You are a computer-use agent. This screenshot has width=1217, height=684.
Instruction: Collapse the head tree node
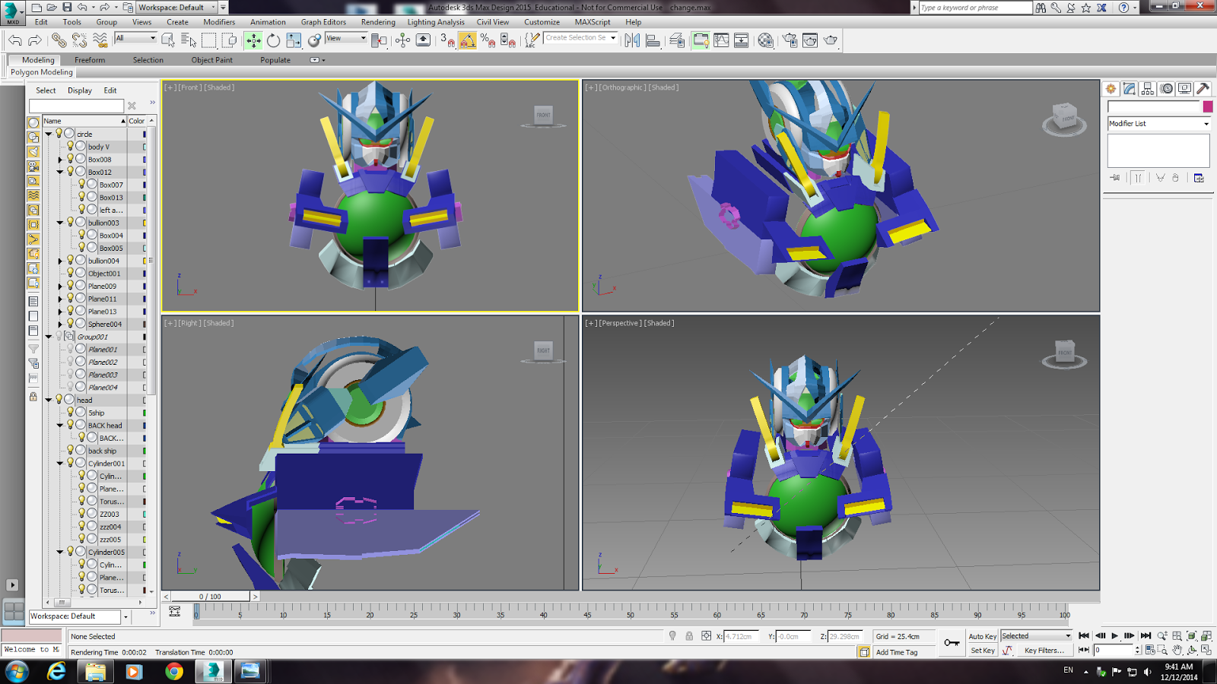click(49, 400)
